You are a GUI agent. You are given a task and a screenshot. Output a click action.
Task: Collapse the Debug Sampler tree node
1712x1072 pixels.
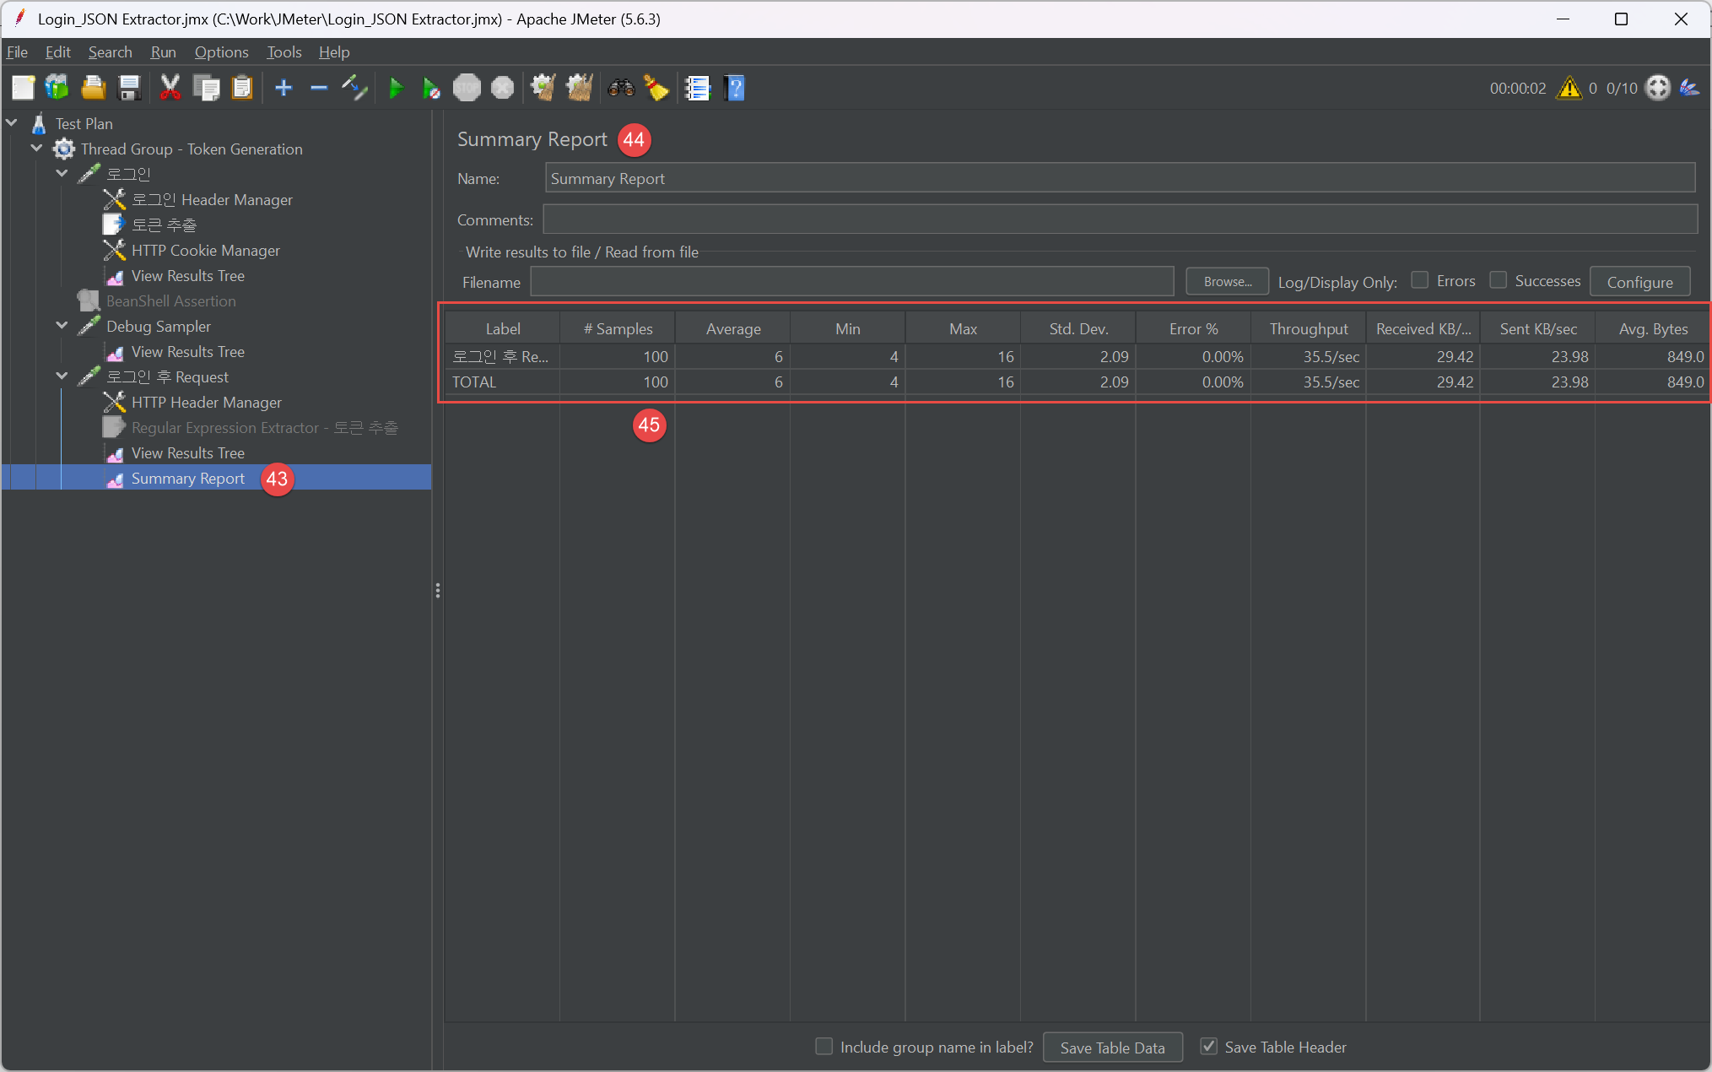[x=62, y=326]
